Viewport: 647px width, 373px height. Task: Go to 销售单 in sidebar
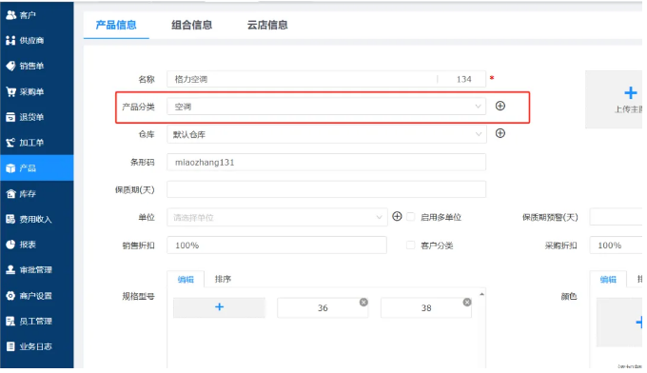[x=37, y=66]
